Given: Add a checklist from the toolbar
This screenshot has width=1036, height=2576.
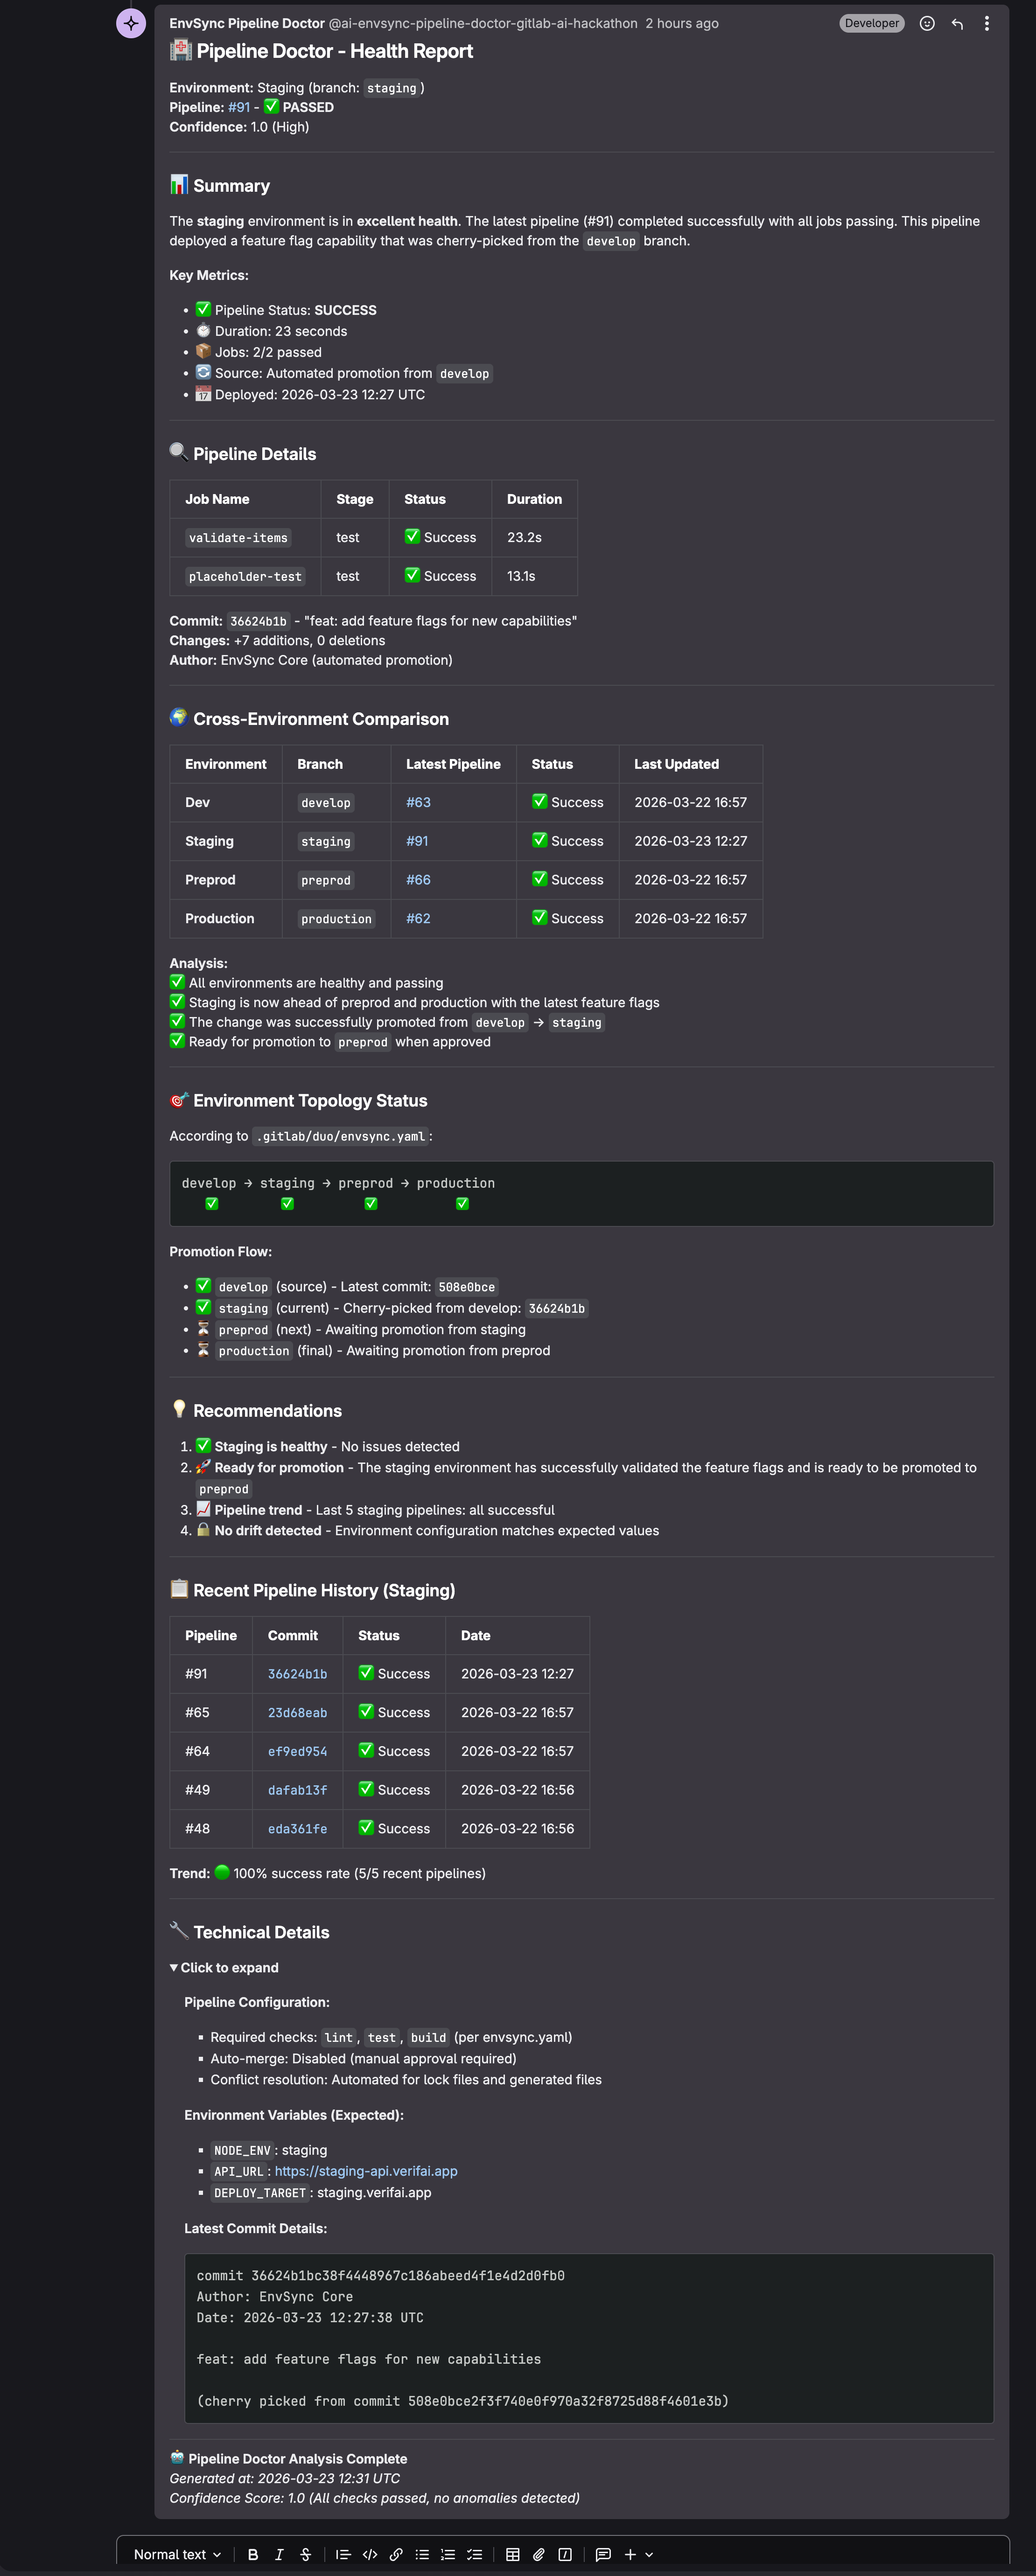Looking at the screenshot, I should [474, 2554].
